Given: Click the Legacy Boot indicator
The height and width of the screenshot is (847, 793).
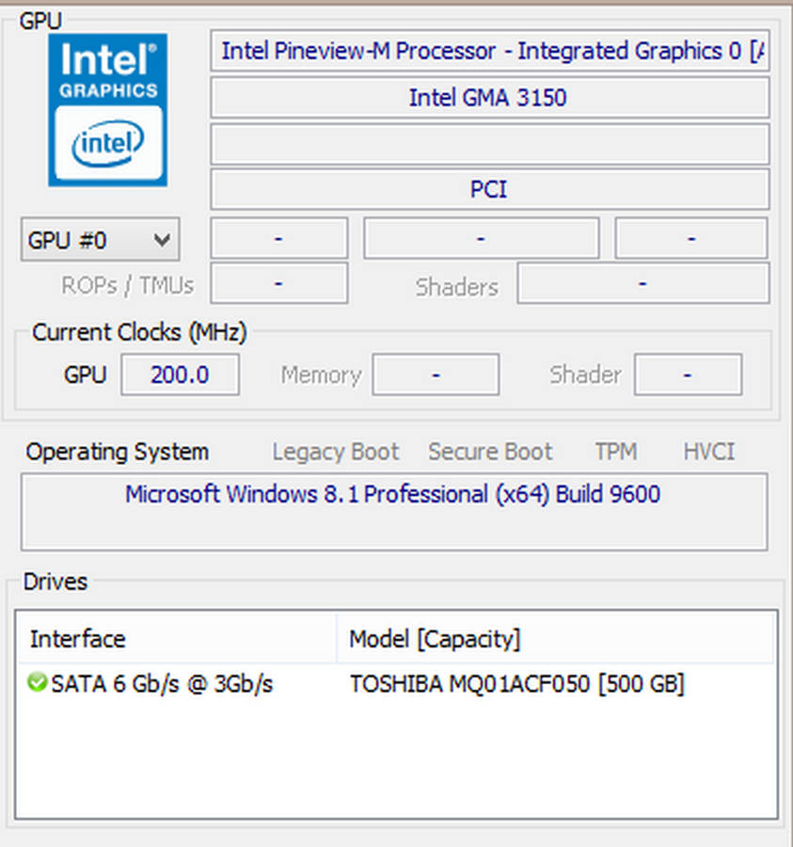Looking at the screenshot, I should [x=336, y=452].
